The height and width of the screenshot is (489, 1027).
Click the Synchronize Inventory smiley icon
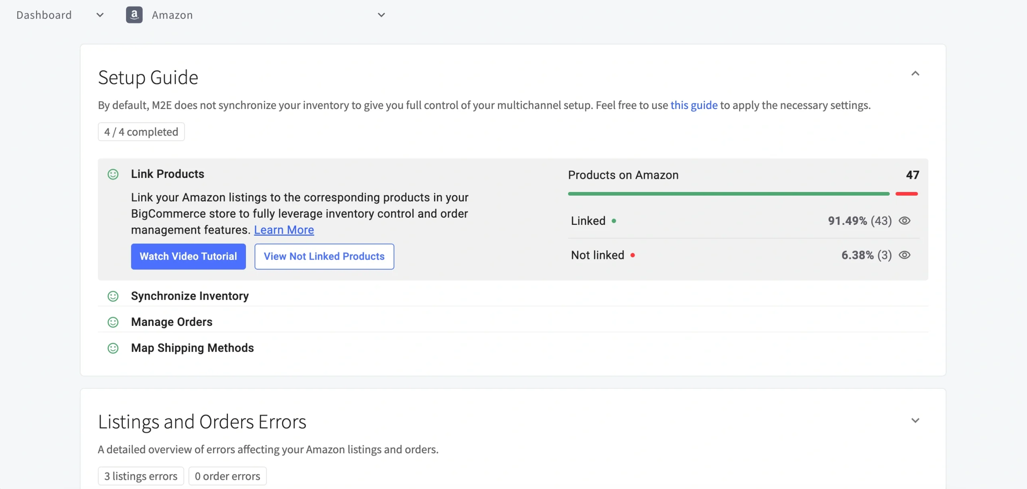point(113,296)
